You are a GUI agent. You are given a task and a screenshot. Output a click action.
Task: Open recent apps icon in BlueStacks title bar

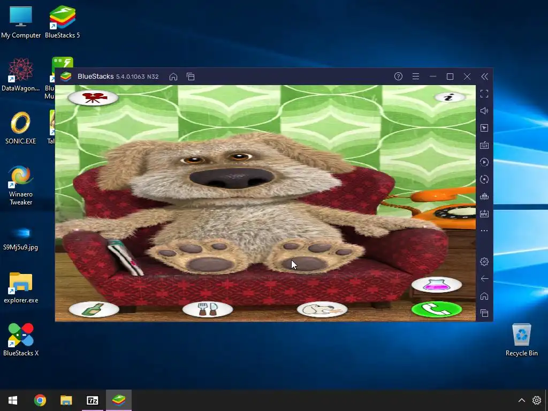(x=191, y=77)
